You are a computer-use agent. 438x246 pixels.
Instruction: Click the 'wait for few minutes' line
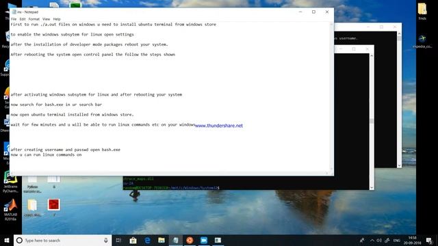[x=103, y=124]
